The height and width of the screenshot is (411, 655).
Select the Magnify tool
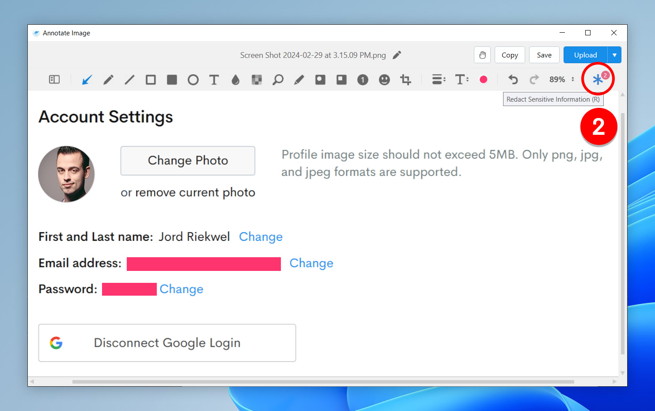tap(278, 80)
